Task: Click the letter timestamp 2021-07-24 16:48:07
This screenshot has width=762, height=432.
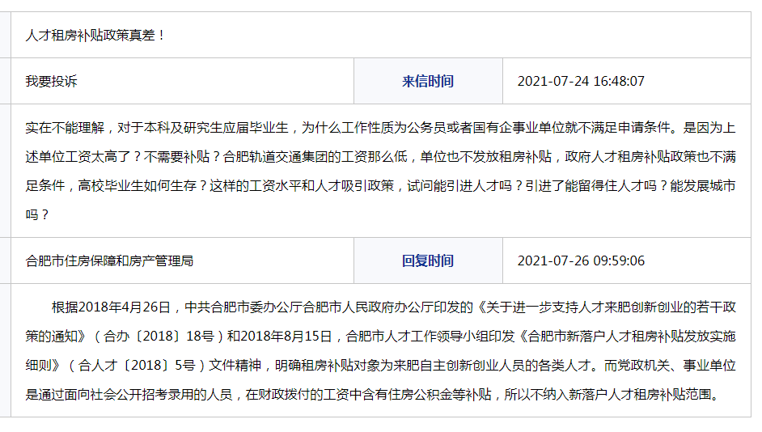Action: (581, 81)
